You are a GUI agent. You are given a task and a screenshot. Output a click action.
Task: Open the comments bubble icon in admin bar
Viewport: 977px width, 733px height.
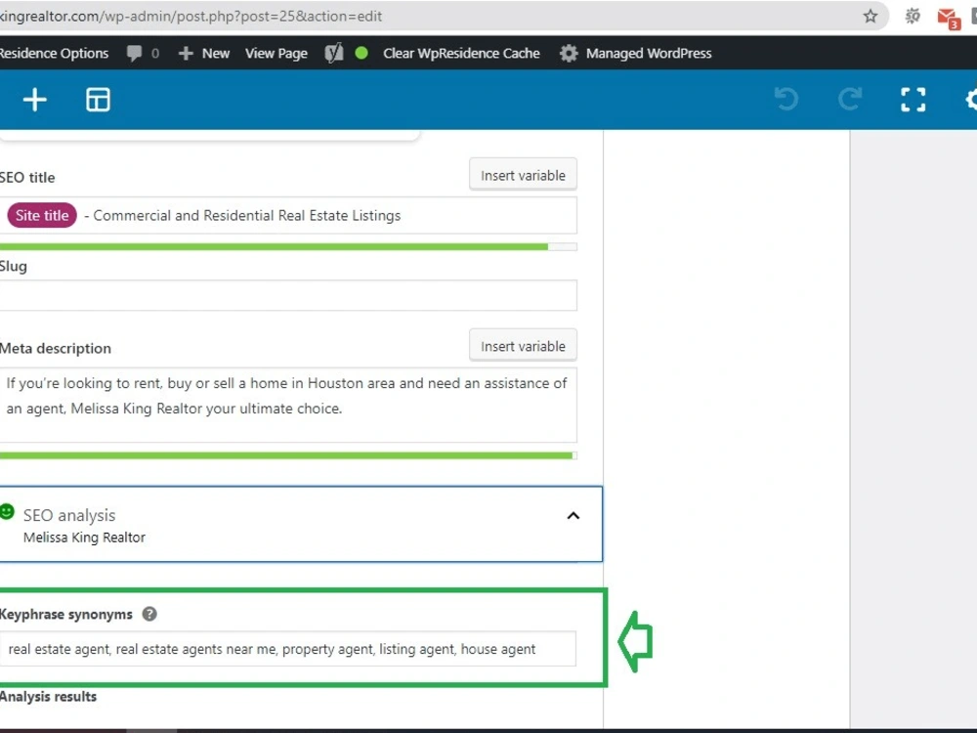pyautogui.click(x=134, y=54)
